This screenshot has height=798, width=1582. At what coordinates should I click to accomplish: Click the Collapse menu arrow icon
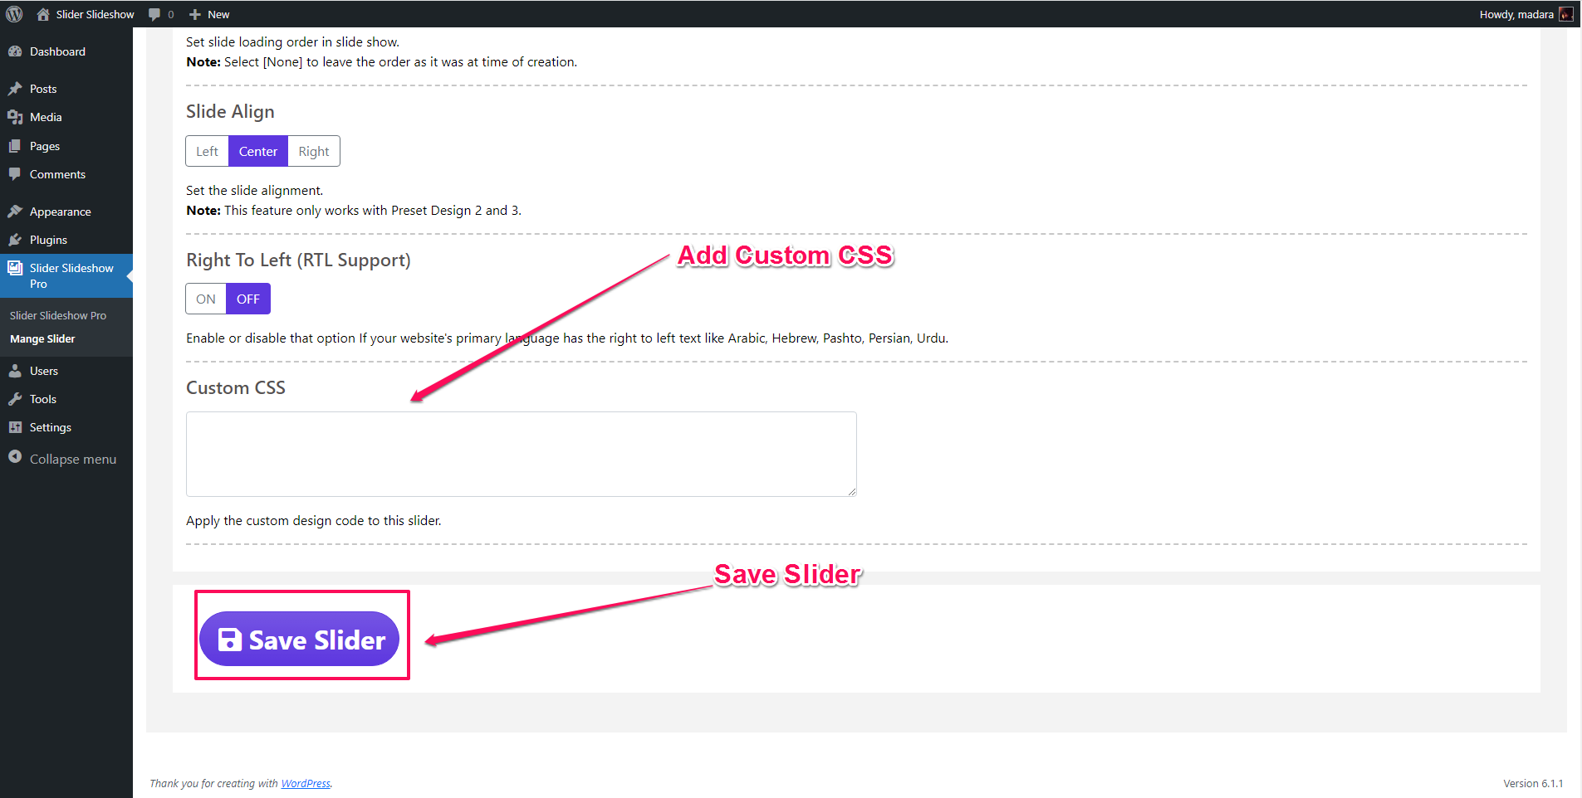click(x=15, y=457)
